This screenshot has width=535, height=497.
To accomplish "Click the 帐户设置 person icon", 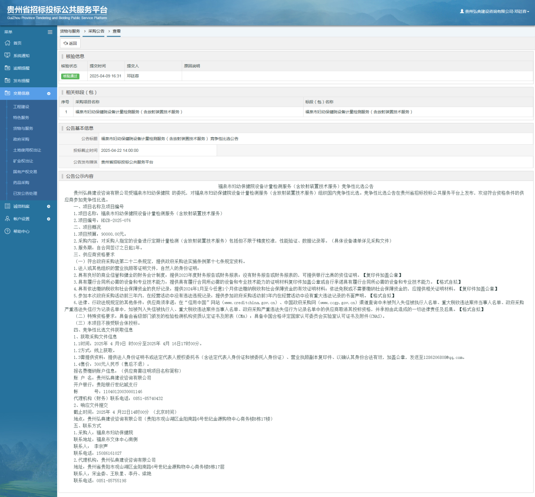I will click(x=7, y=219).
